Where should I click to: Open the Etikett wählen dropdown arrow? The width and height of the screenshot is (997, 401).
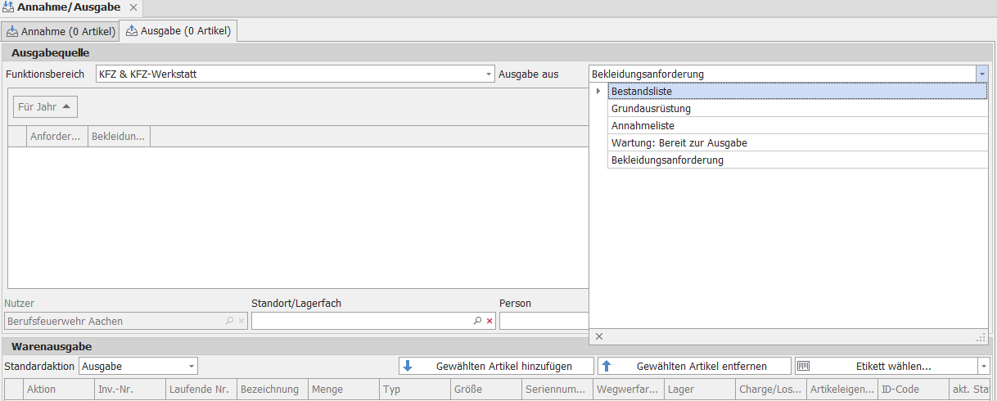(x=984, y=367)
